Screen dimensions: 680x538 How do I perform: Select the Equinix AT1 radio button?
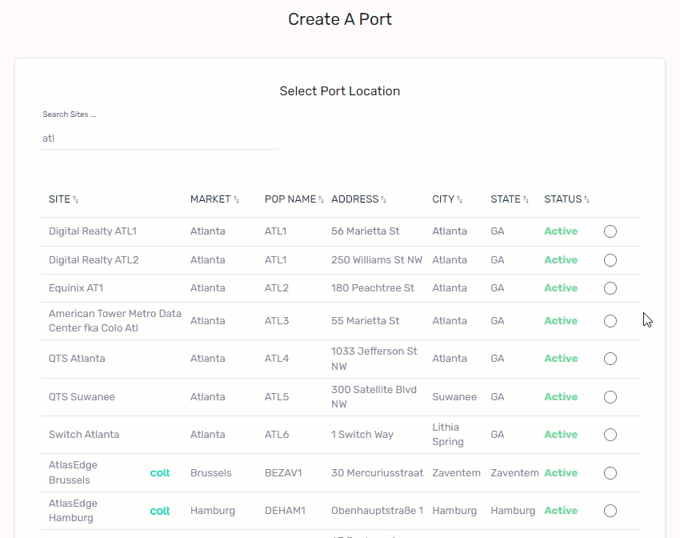pyautogui.click(x=610, y=288)
